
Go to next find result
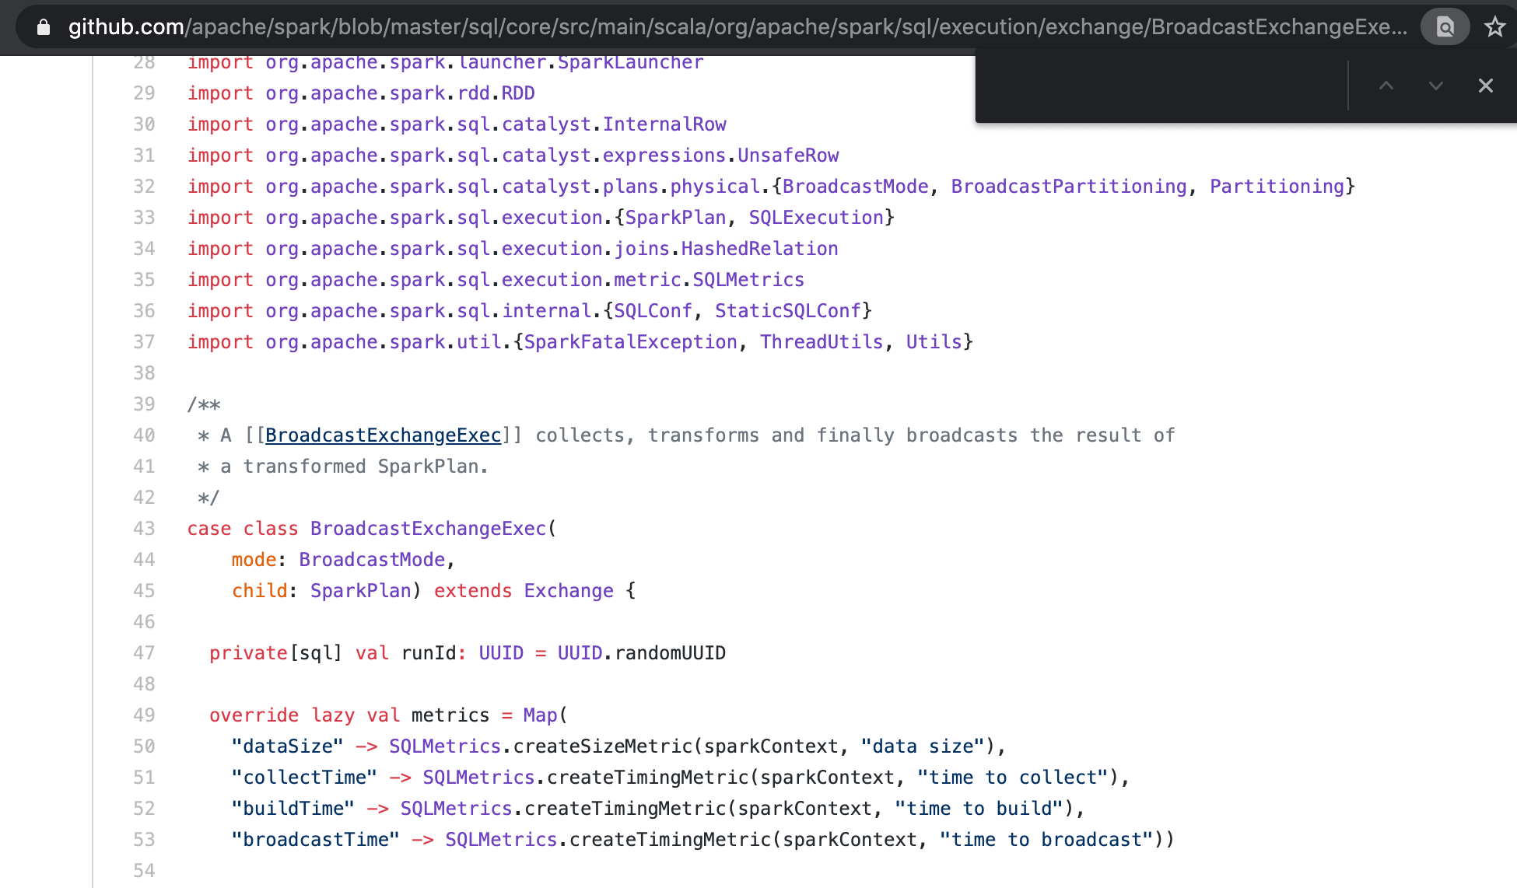click(x=1436, y=86)
